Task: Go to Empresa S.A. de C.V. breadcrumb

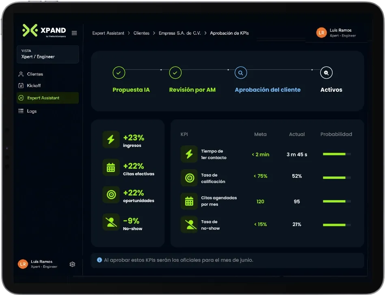Action: [x=180, y=33]
